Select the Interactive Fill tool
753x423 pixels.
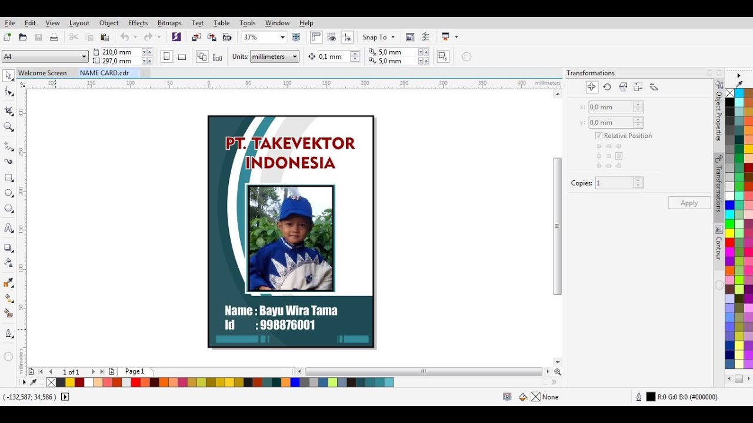tap(8, 298)
